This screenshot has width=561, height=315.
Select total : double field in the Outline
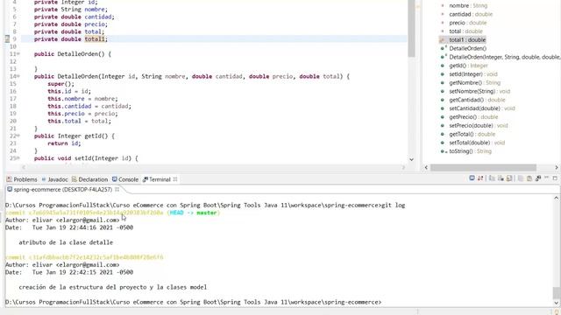(x=465, y=31)
